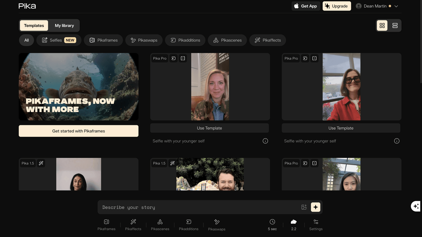Open the 2.2 model version selector

(x=293, y=224)
